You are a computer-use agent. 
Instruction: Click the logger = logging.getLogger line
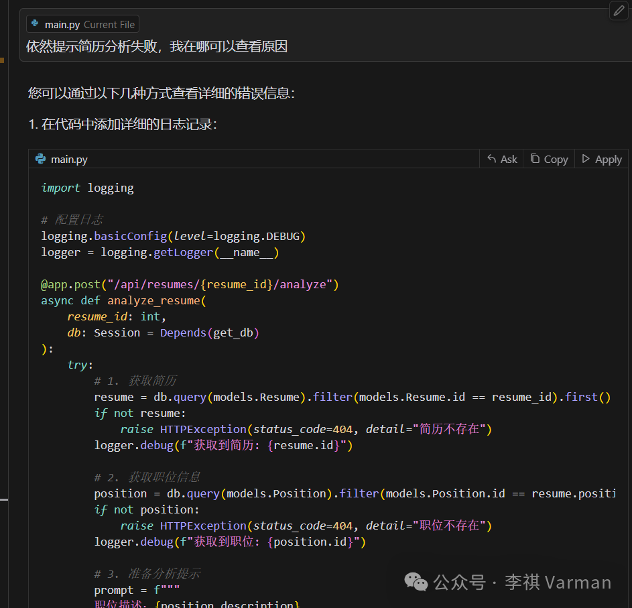point(160,253)
